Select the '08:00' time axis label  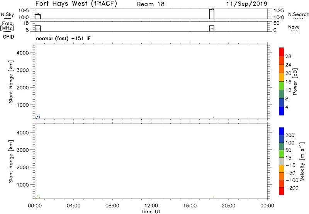[x=112, y=206]
